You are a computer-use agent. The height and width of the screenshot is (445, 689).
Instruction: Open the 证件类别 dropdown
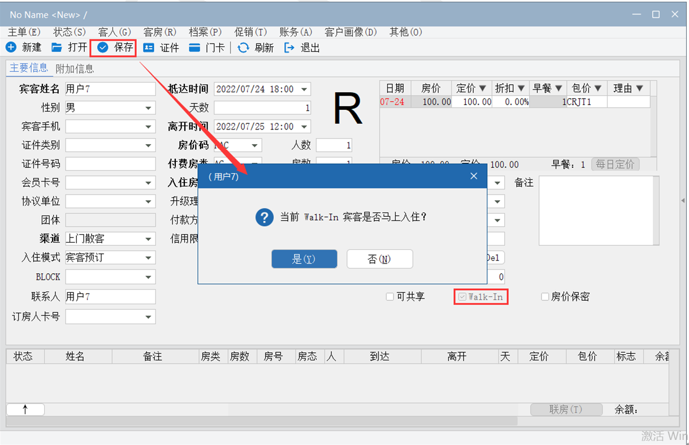tap(149, 145)
